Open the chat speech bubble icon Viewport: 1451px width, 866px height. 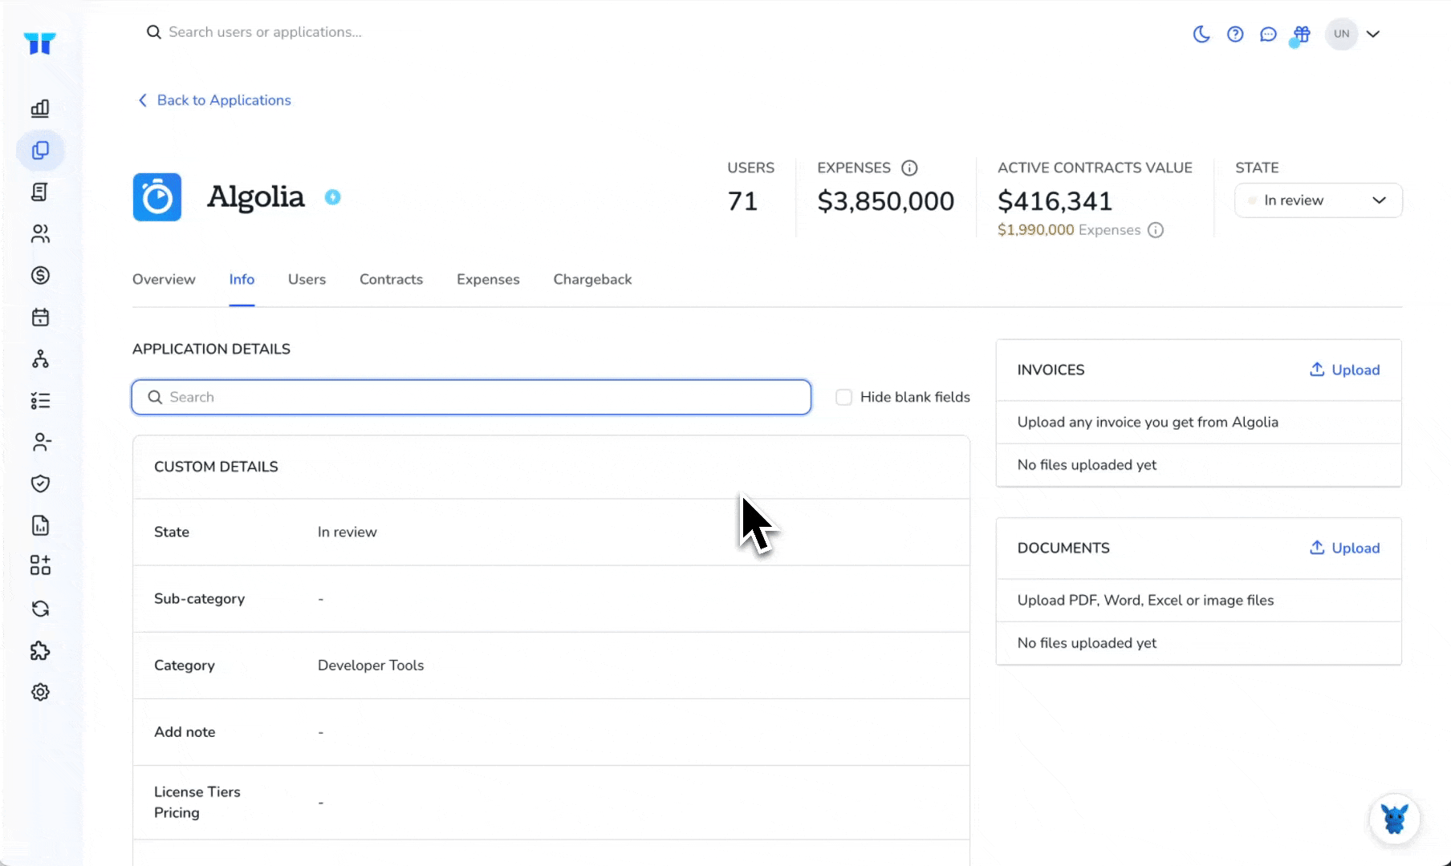coord(1268,34)
